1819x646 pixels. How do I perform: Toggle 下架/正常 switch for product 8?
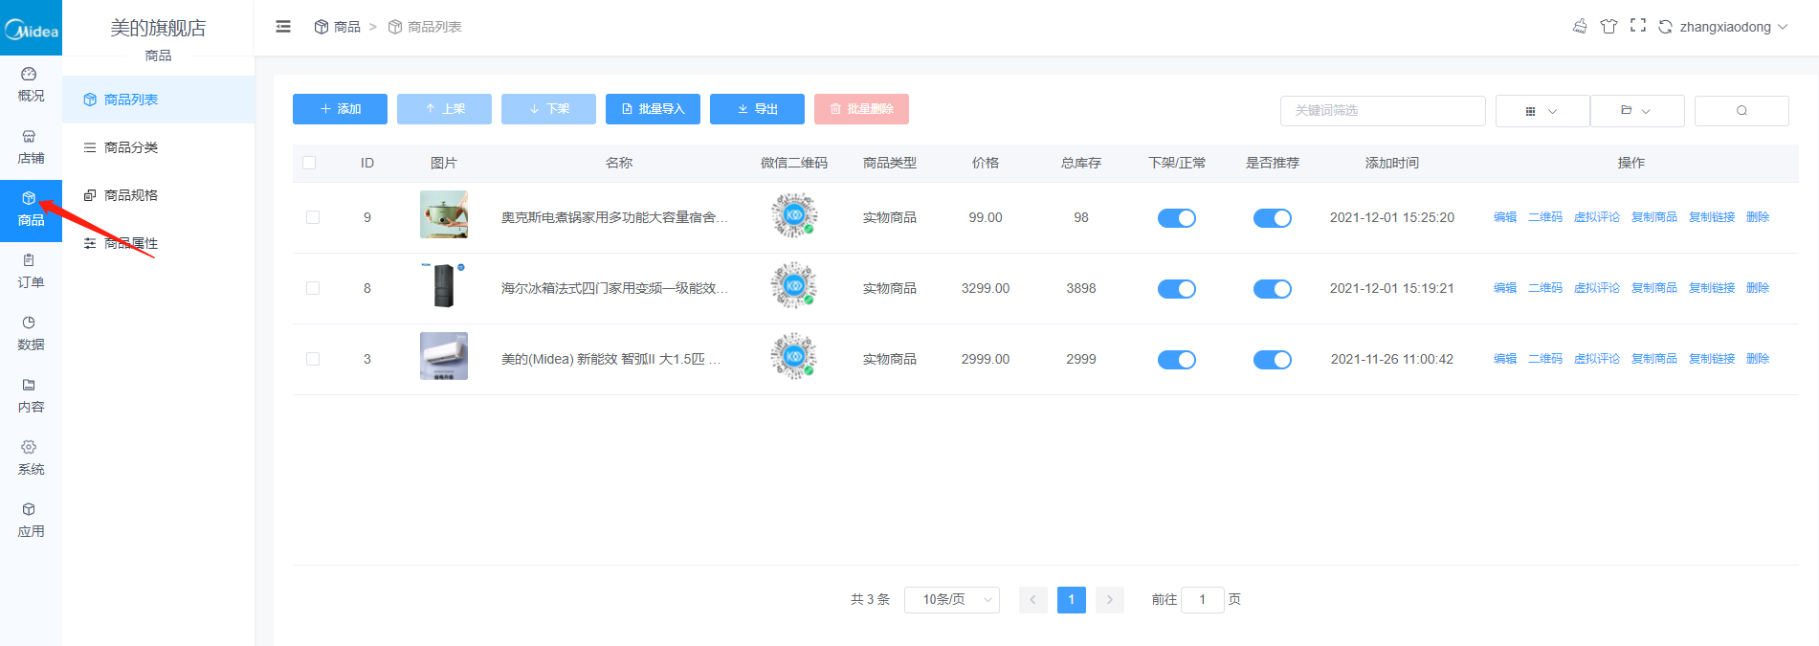1177,289
